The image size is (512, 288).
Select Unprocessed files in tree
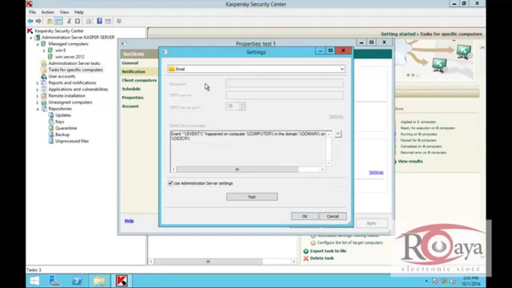click(x=72, y=141)
